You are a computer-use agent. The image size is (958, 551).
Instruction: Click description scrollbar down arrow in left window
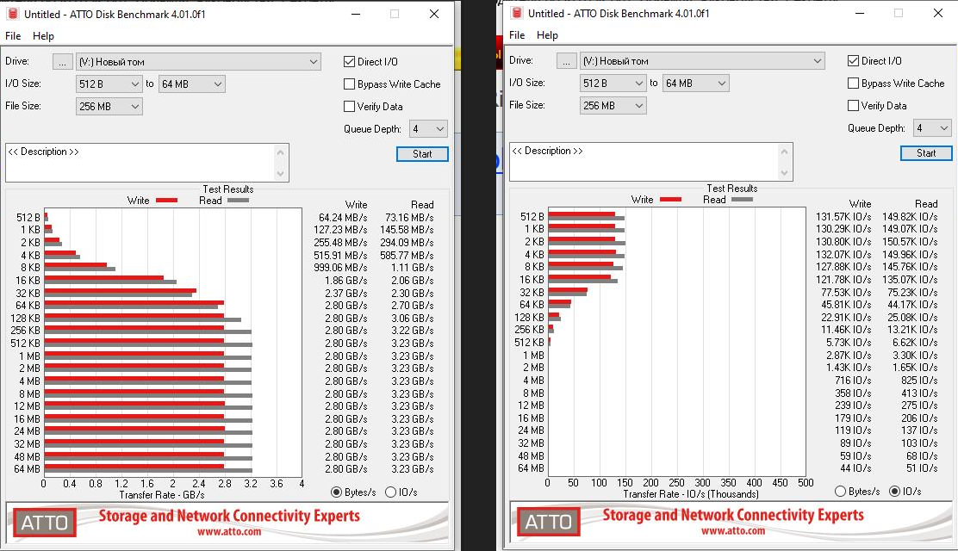(x=281, y=174)
